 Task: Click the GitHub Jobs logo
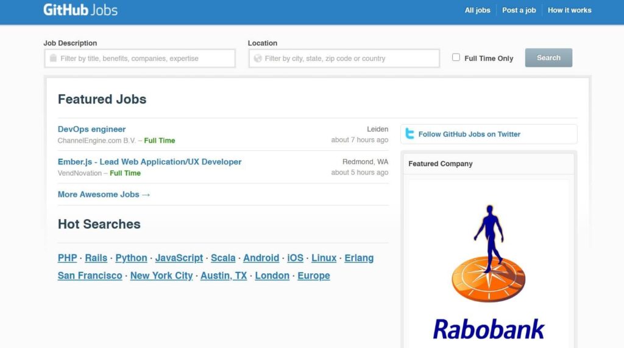pos(80,10)
